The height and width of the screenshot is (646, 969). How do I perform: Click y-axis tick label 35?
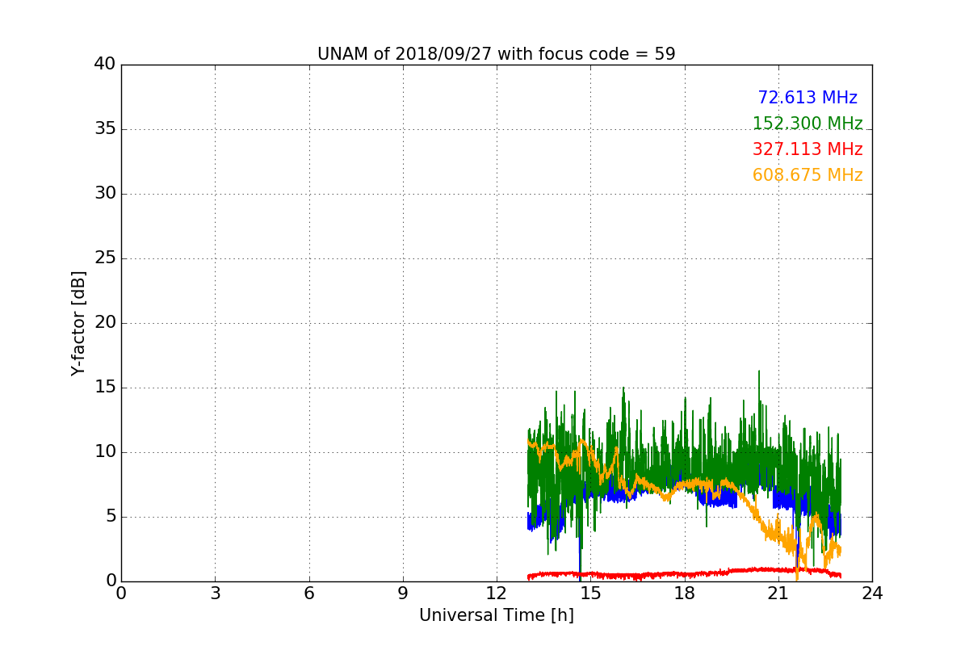(x=105, y=129)
